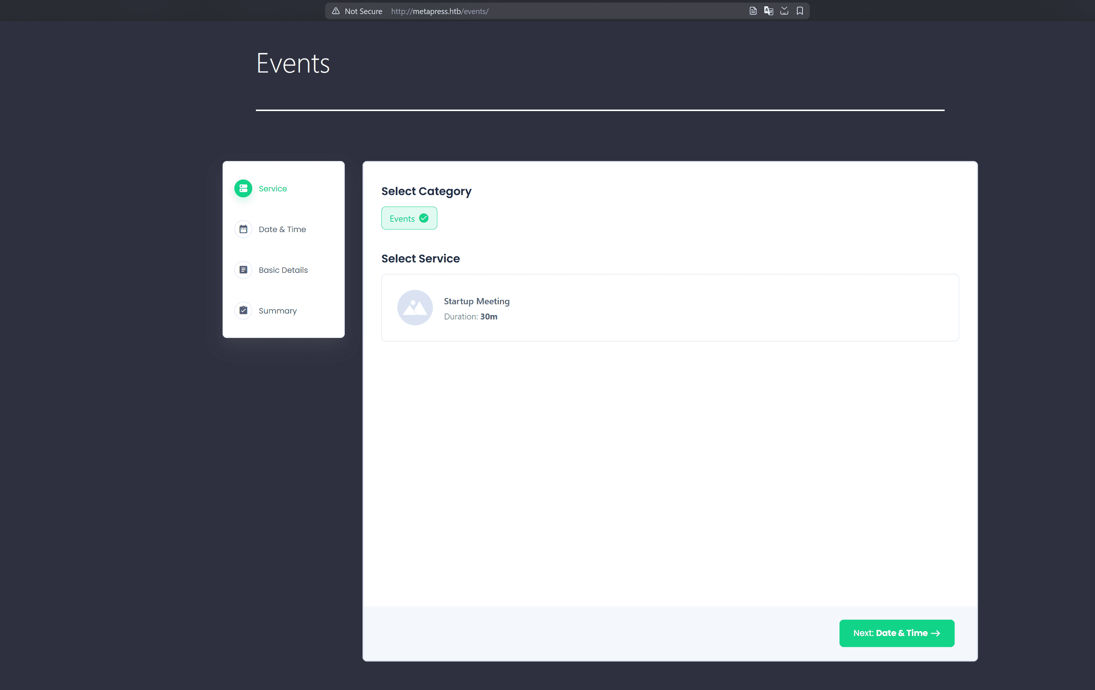Click the Summary clipboard checkmark icon
Viewport: 1095px width, 690px height.
pos(243,310)
